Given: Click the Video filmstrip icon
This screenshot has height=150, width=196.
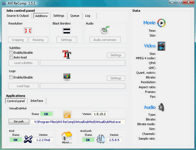Looking at the screenshot, I should pyautogui.click(x=161, y=46).
